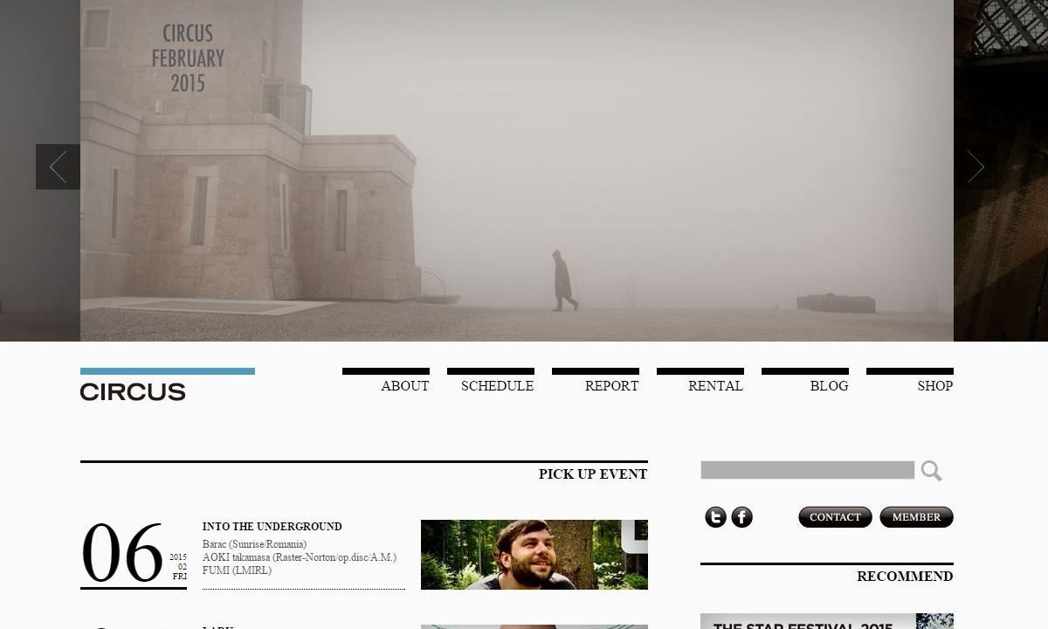
Task: Open the Facebook icon link
Action: point(741,517)
